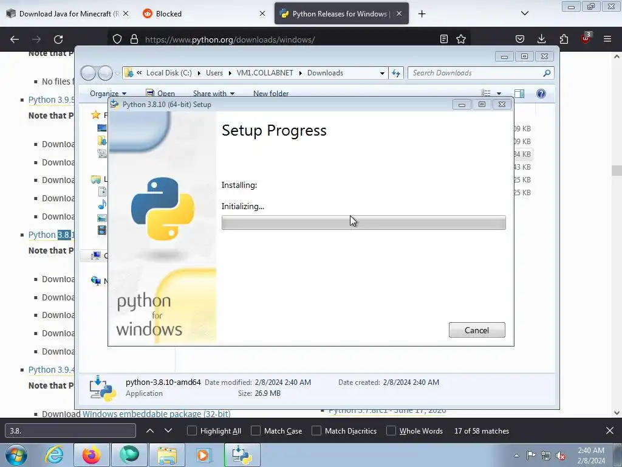Enable Match Diacritics checkbox
Viewport: 622px width, 467px height.
316,431
